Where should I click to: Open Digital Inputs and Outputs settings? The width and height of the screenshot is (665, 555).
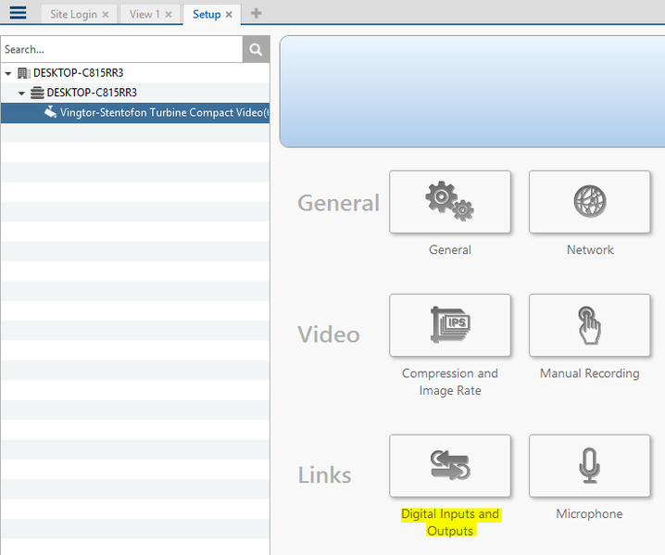coord(449,466)
